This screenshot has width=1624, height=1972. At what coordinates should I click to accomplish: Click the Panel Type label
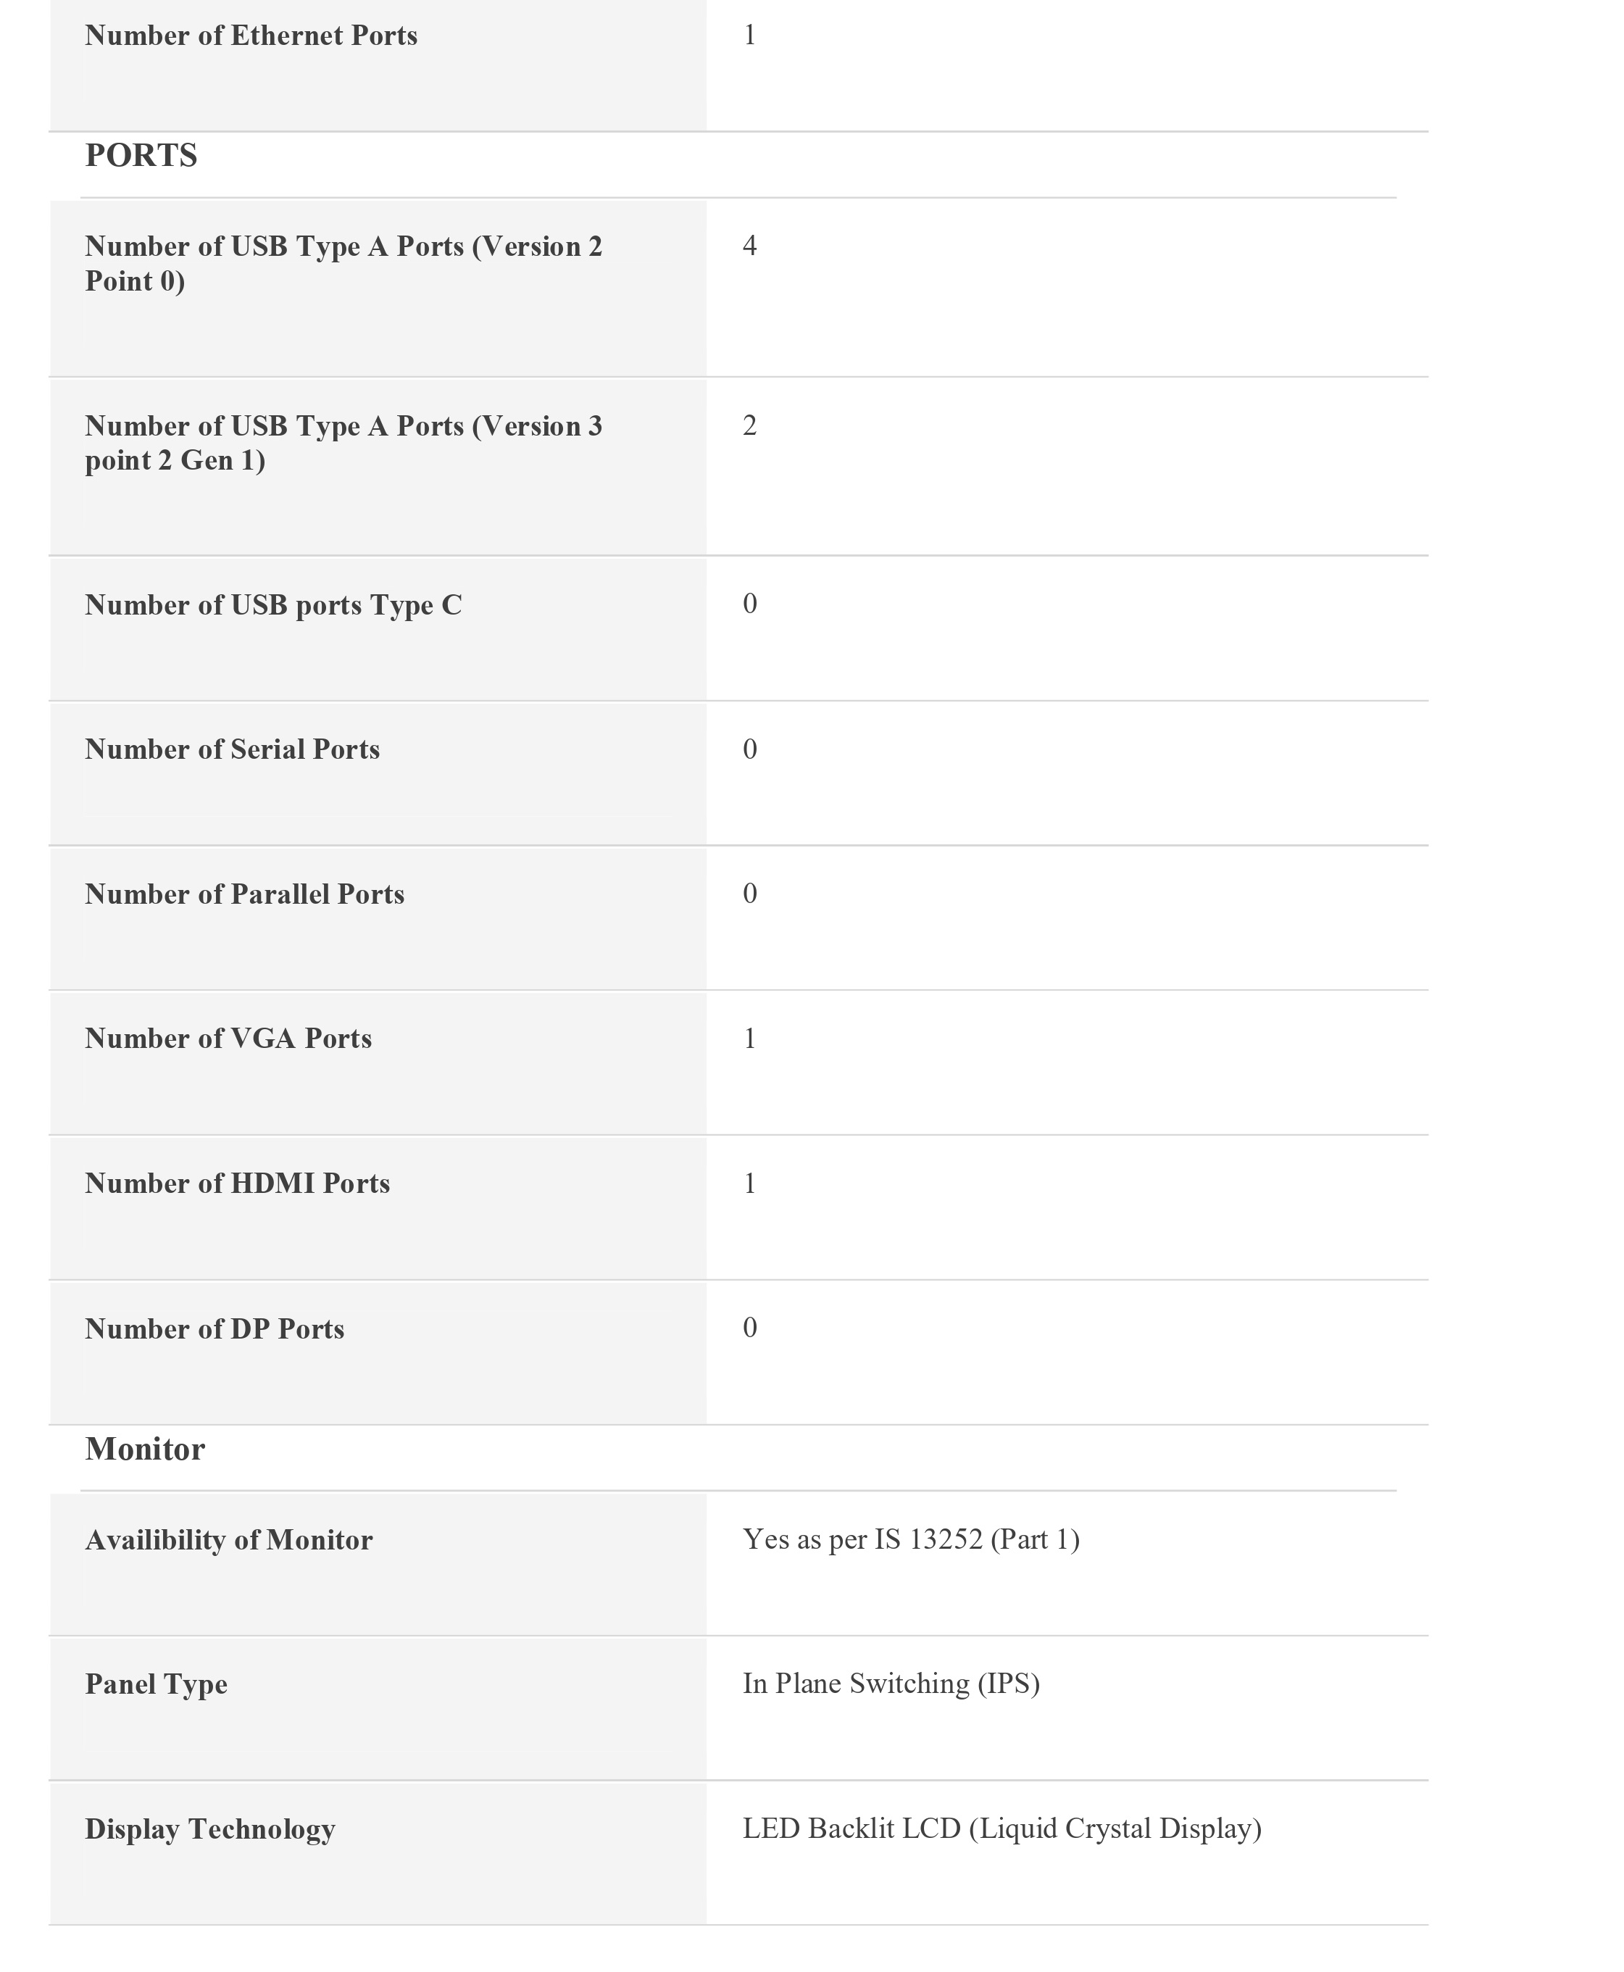pyautogui.click(x=157, y=1684)
